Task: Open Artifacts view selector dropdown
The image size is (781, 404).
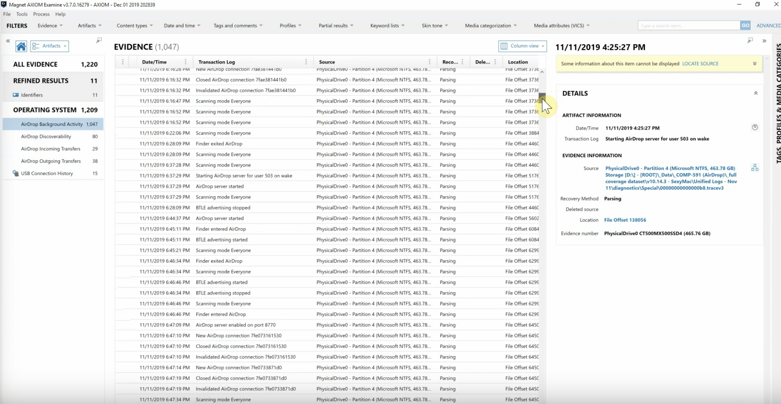Action: coord(50,46)
